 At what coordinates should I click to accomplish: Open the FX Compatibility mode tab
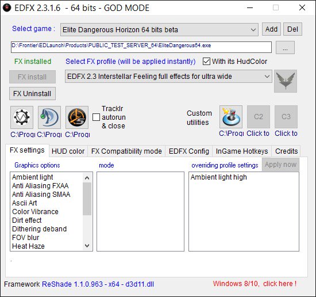point(126,151)
